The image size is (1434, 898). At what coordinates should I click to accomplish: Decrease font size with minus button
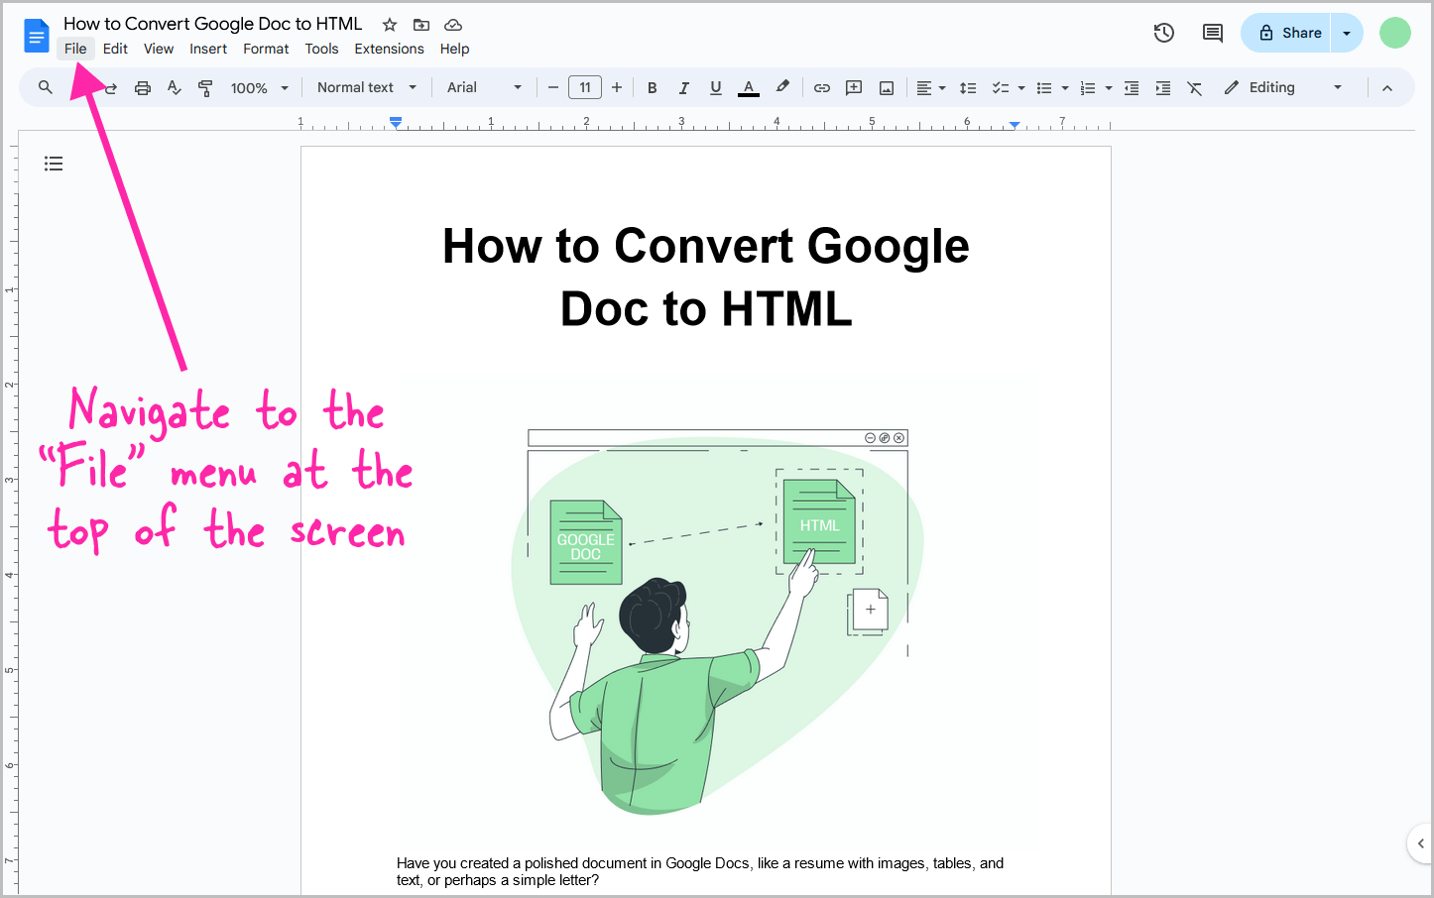click(x=553, y=87)
